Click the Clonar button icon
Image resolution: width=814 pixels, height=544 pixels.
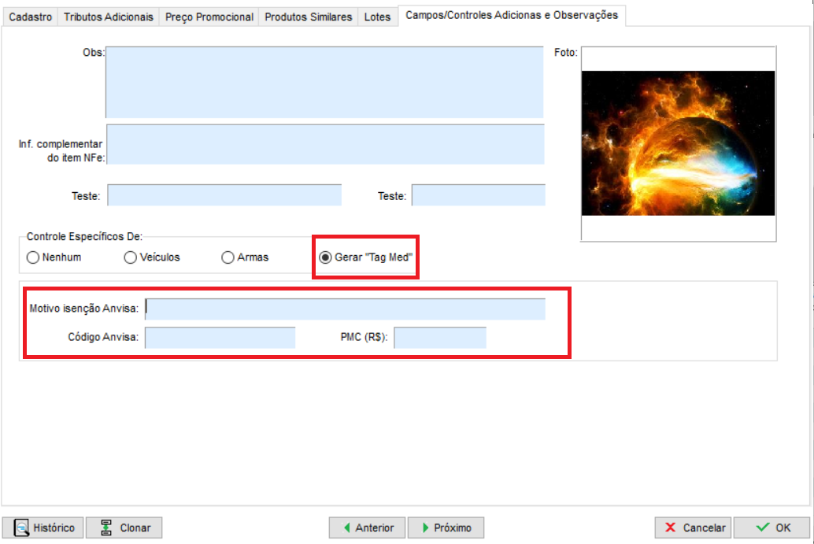(105, 527)
